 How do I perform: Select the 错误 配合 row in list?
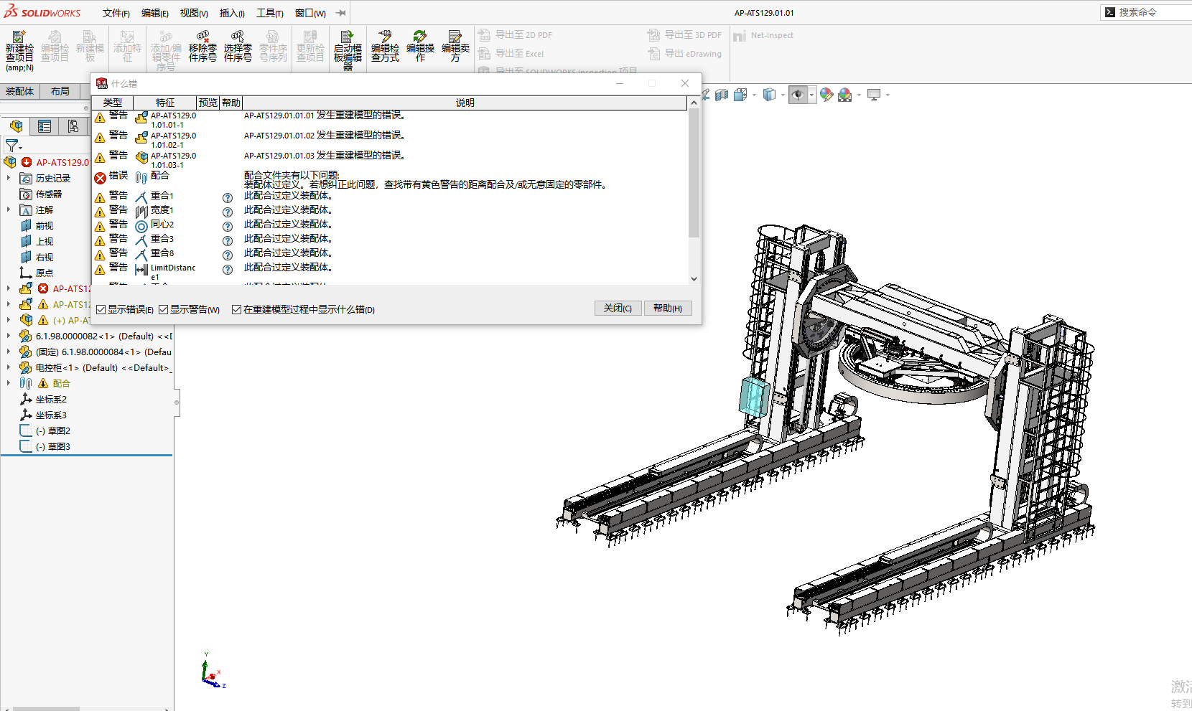(390, 179)
